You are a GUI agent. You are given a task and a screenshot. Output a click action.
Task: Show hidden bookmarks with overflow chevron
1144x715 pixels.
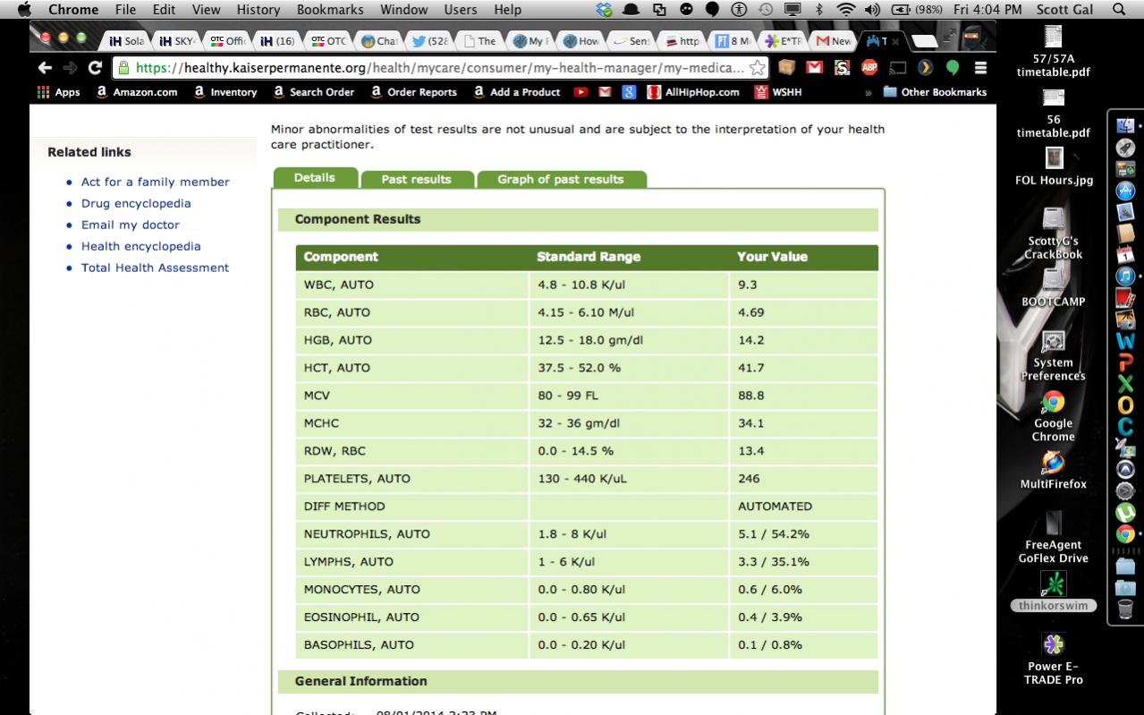pos(868,92)
